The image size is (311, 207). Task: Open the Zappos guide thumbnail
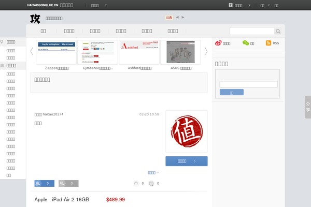[x=56, y=52]
